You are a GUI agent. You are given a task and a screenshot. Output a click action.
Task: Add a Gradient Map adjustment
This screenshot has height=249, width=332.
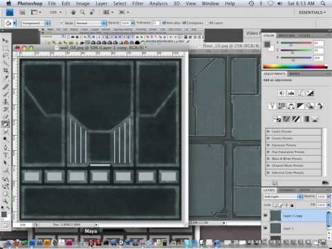point(306,119)
